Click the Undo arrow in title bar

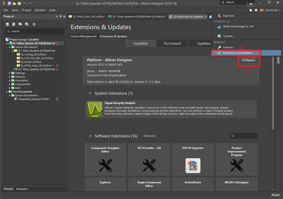pyautogui.click(x=25, y=3)
